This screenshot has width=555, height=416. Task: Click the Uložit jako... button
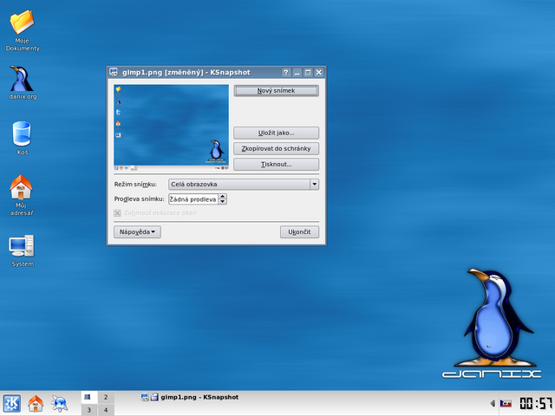pyautogui.click(x=276, y=133)
